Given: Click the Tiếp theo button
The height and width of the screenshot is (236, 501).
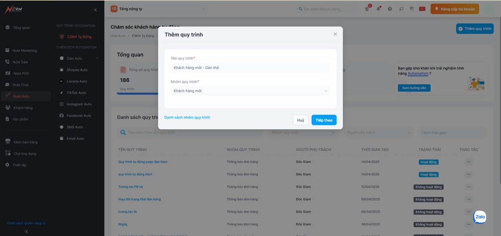Looking at the screenshot, I should 324,120.
